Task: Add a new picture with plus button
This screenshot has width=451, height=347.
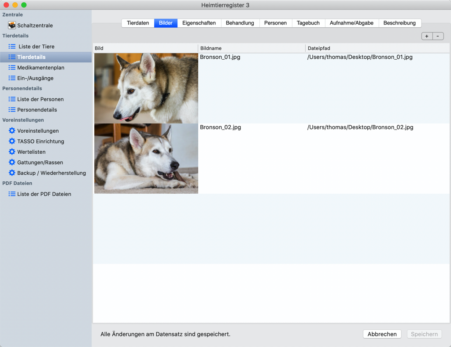Action: [427, 36]
